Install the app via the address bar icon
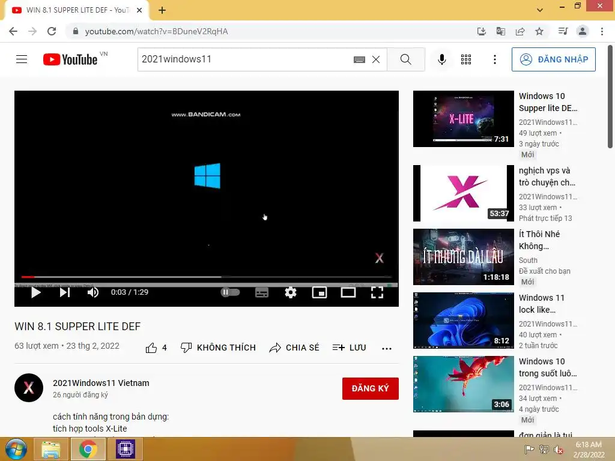Viewport: 615px width, 461px height. (x=481, y=31)
